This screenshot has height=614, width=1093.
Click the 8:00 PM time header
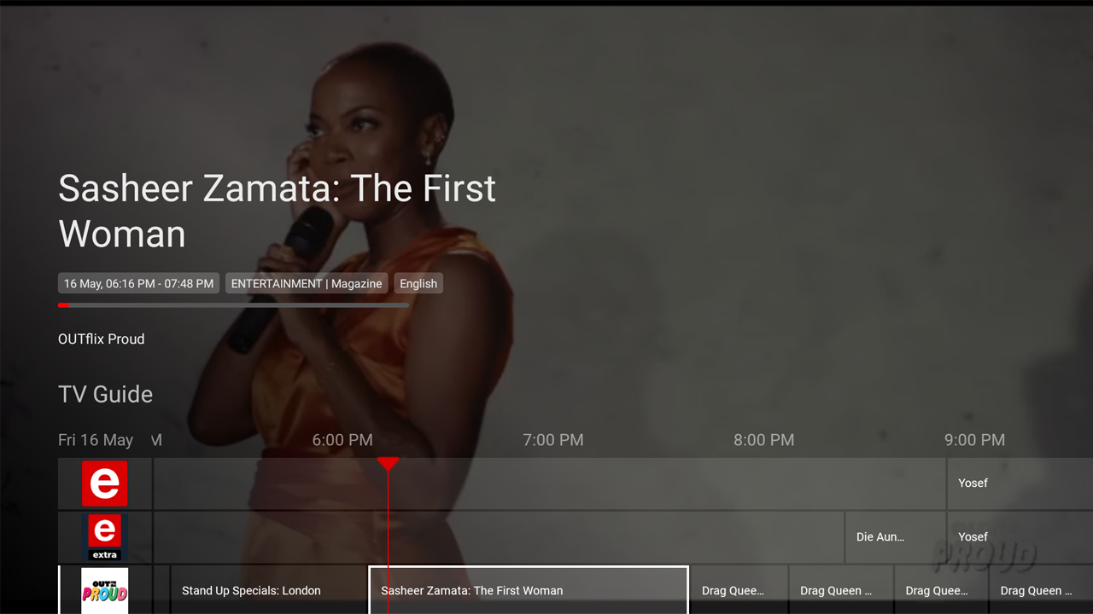coord(764,440)
